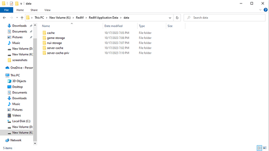Click RedM in the address path
Viewport: 269px width, 151px height.
coord(80,18)
